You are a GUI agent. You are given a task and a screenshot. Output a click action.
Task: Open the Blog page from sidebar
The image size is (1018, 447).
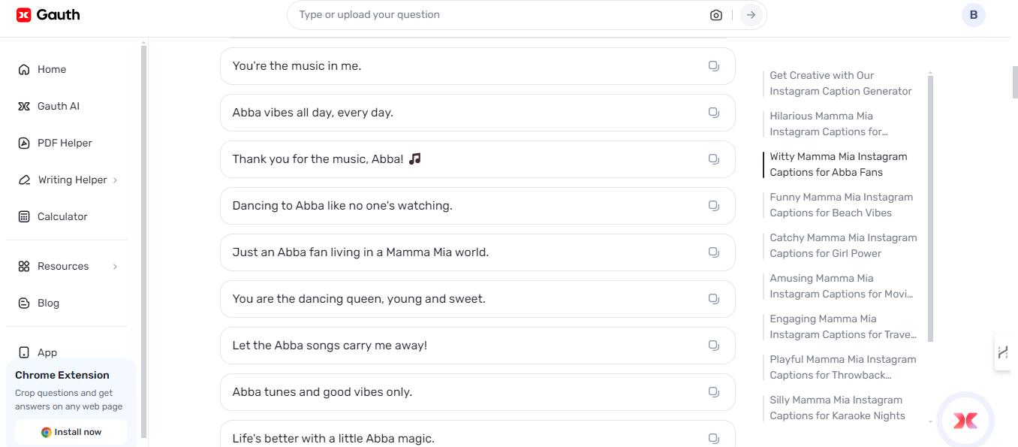pyautogui.click(x=48, y=303)
